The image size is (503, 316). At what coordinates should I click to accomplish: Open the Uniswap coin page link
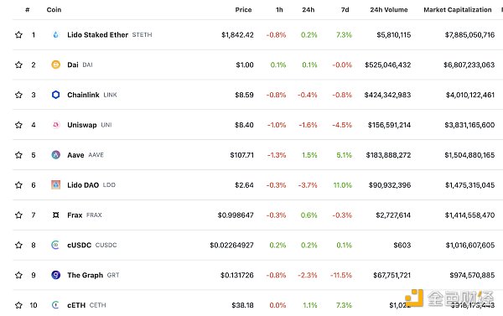click(x=82, y=125)
